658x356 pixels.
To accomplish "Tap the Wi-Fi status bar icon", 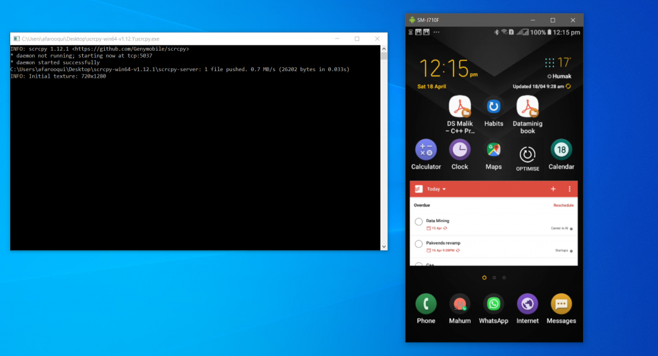I will coord(504,32).
